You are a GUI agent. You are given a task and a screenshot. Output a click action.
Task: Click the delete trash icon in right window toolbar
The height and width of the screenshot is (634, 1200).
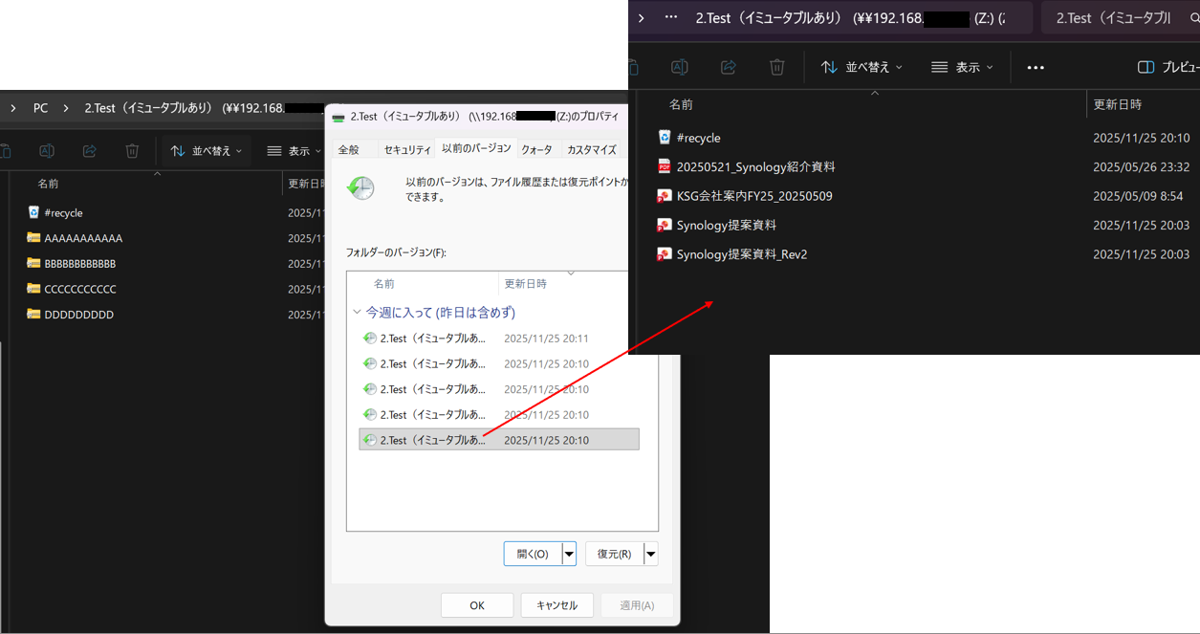pyautogui.click(x=777, y=67)
